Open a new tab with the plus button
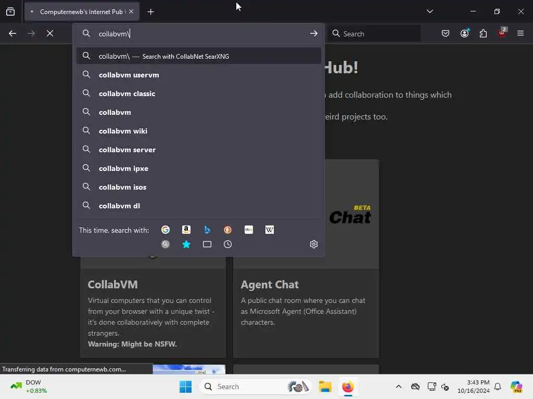 (x=150, y=12)
